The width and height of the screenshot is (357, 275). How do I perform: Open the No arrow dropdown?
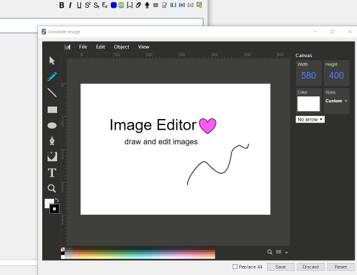310,120
